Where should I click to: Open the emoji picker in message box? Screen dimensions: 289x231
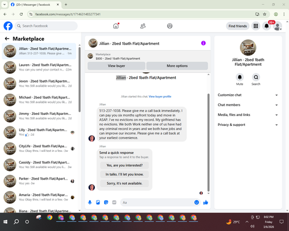(197, 202)
